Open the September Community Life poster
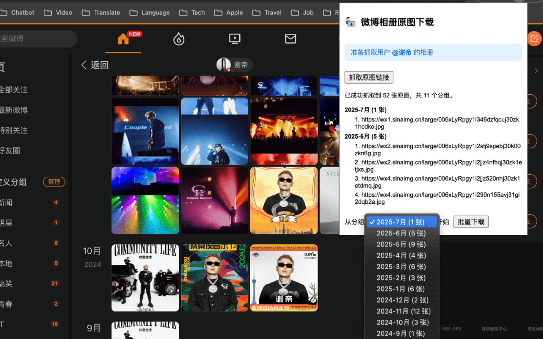Screen dimensions: 543x339 pyautogui.click(x=145, y=331)
